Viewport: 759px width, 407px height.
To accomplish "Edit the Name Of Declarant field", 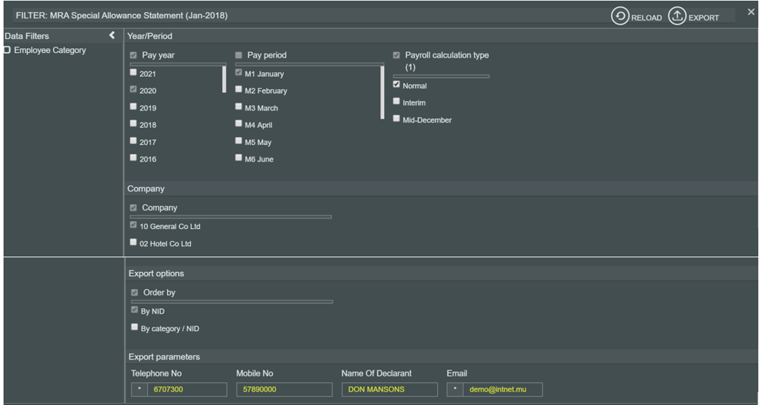I will pyautogui.click(x=389, y=389).
